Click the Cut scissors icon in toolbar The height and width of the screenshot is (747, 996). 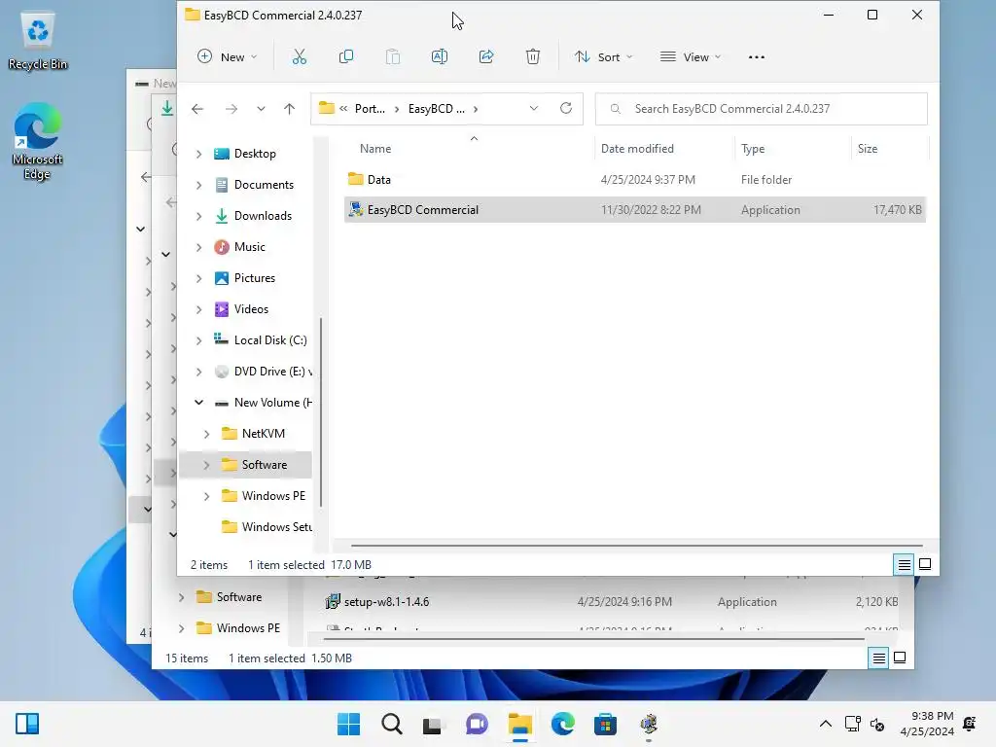300,57
